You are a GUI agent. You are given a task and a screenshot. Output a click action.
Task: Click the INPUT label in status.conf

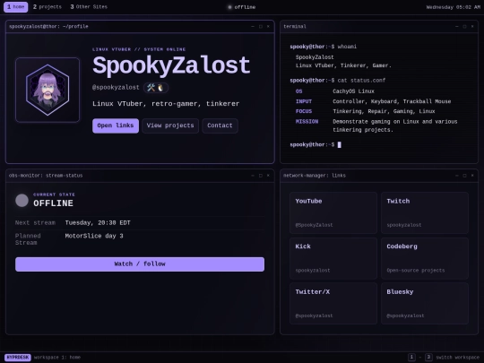304,101
